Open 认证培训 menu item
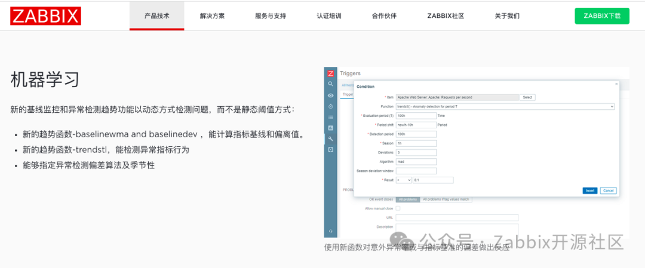Image resolution: width=645 pixels, height=268 pixels. pos(328,16)
